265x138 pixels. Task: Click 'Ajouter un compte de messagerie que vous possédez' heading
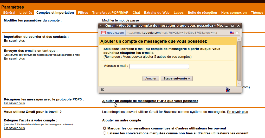pyautogui.click(x=153, y=41)
